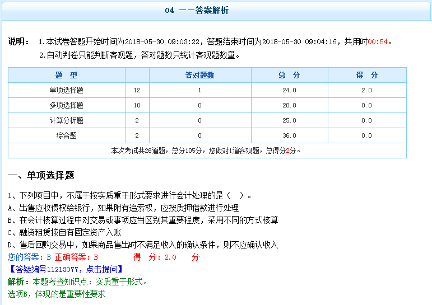
Task: Click note line 2 about 自动判卷
Action: pos(139,55)
